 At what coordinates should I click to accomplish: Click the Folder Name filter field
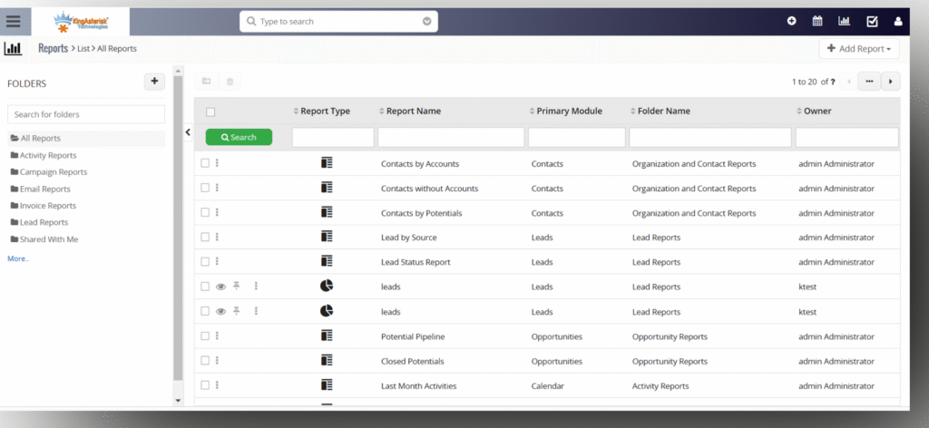710,137
